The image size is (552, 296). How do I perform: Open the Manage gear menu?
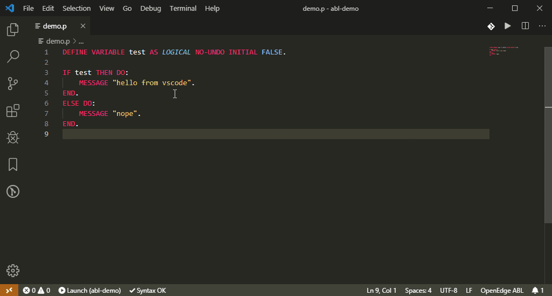click(13, 271)
